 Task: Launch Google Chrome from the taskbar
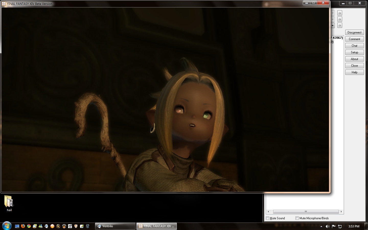29,226
